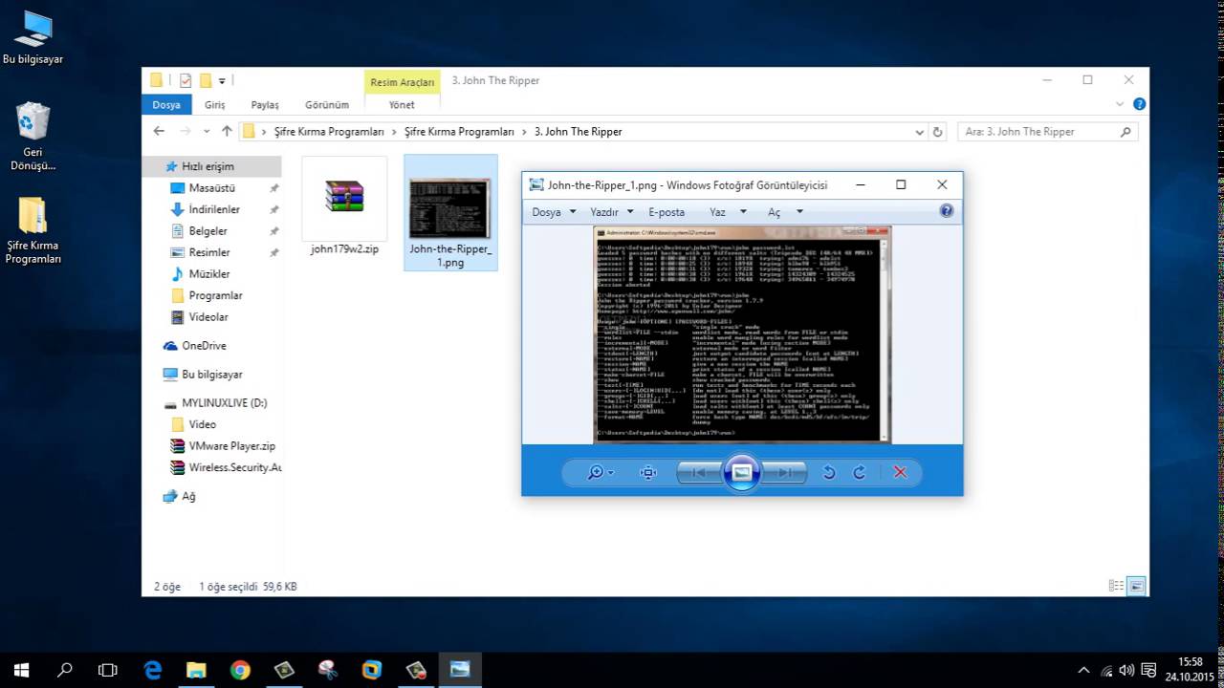1224x688 pixels.
Task: Open Belgeler in navigation pane
Action: click(x=208, y=231)
